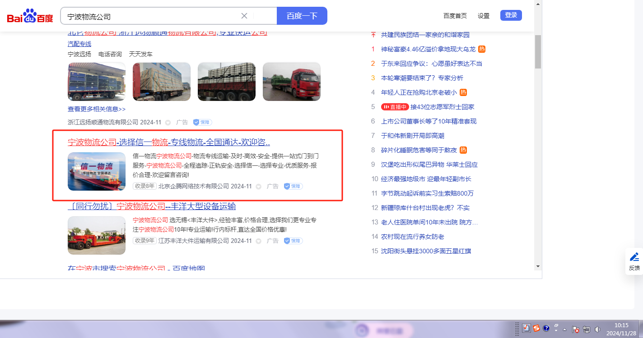Open hot search 上市公司董事长等了10年精准套现
Viewport: 643px width, 338px height.
429,121
